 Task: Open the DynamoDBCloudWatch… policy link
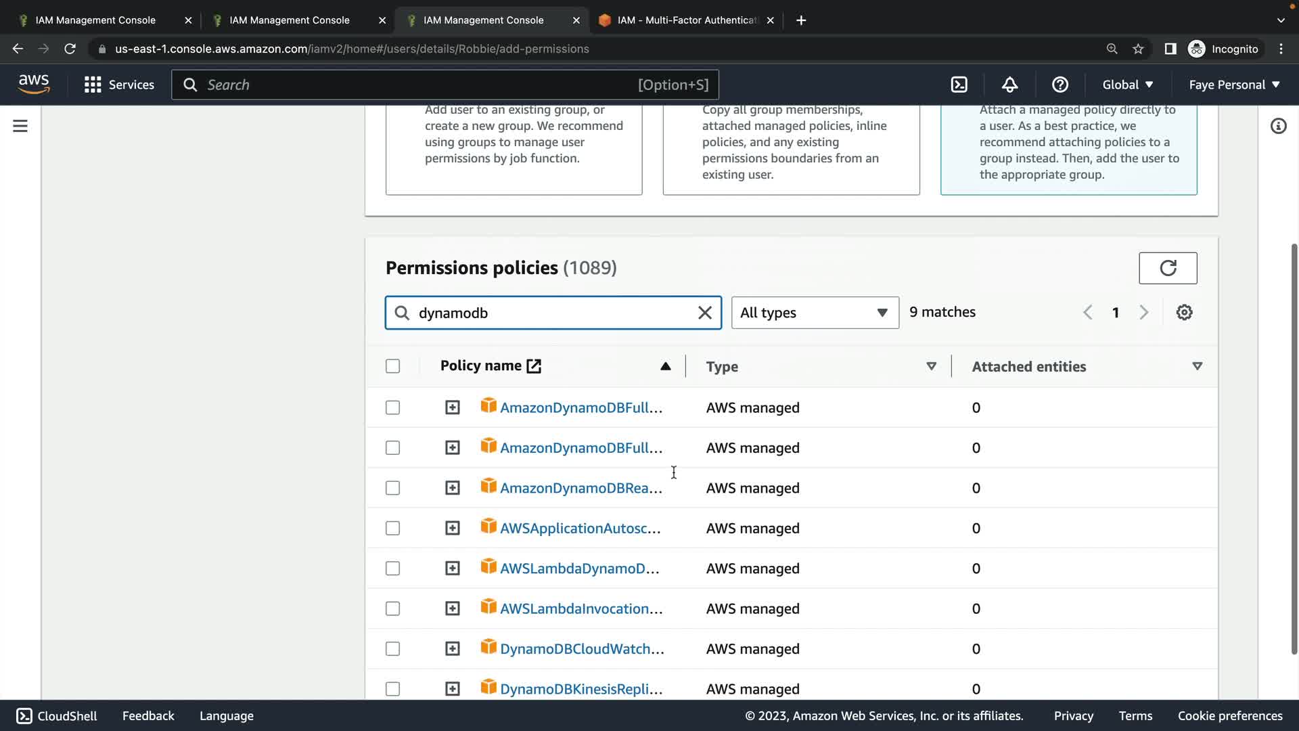(x=581, y=649)
